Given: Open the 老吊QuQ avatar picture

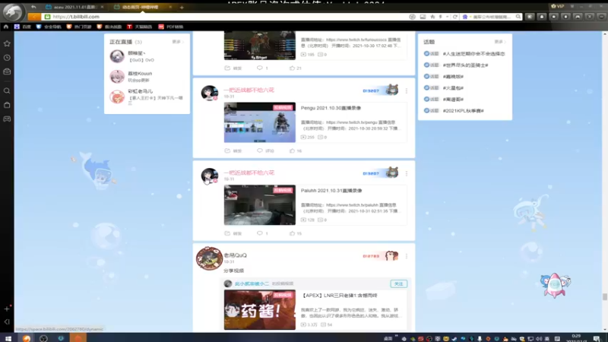Looking at the screenshot, I should pos(209,258).
